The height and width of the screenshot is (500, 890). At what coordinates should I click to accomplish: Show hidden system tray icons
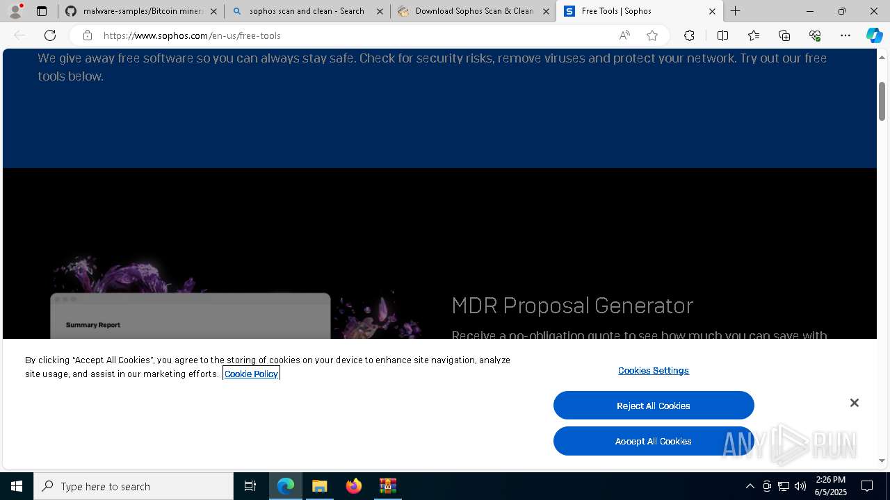[750, 486]
